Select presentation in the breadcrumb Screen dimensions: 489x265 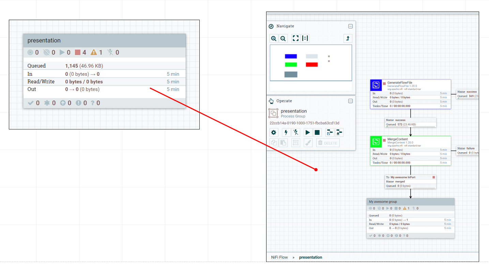pos(310,257)
